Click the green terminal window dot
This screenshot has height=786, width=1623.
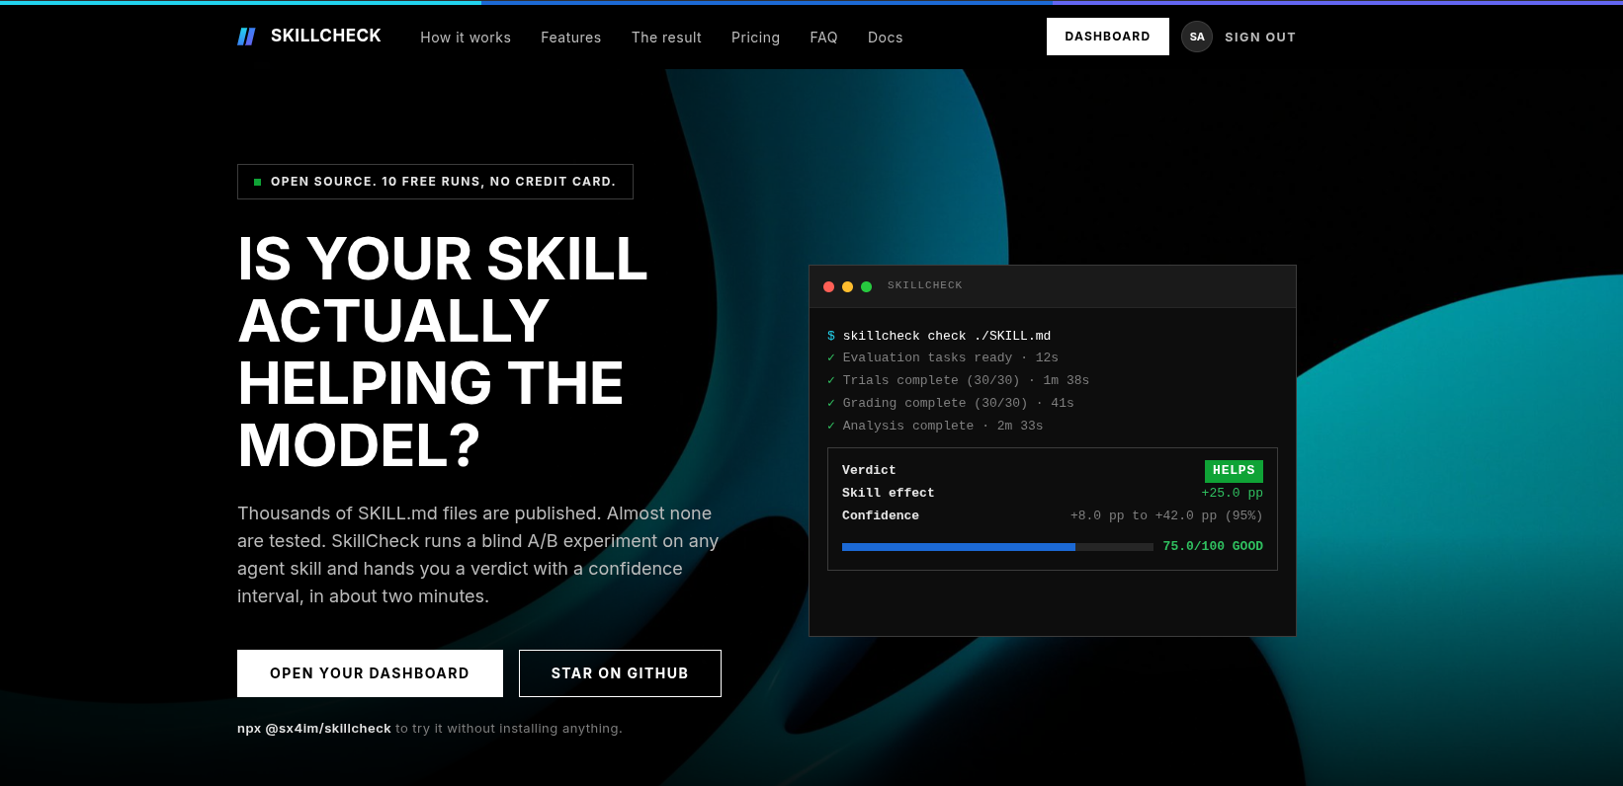pos(866,286)
